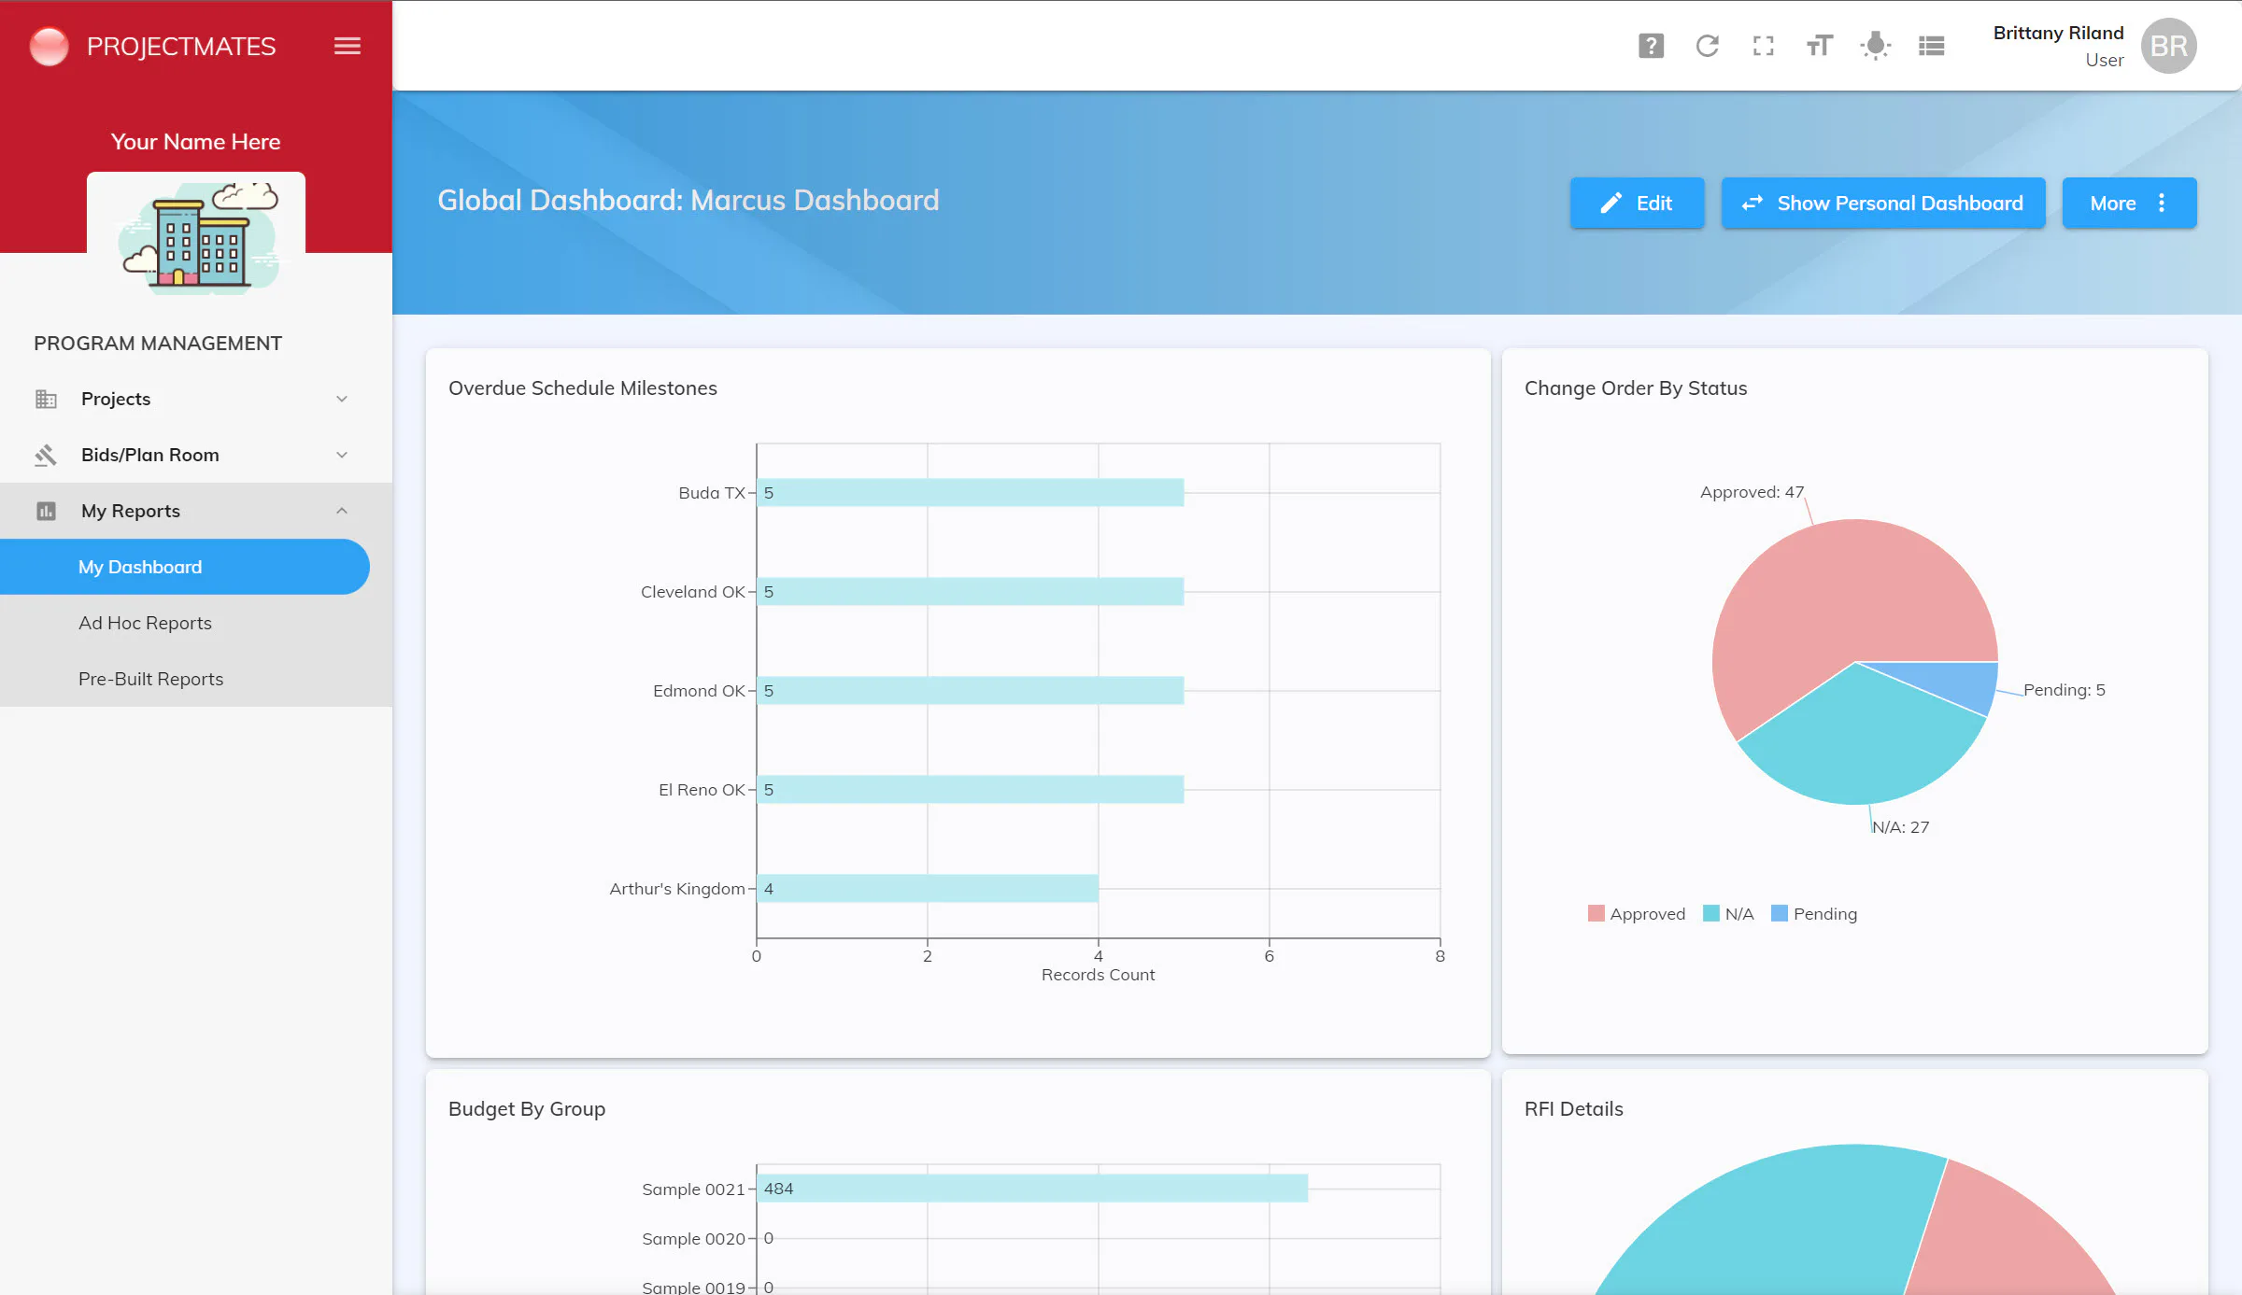Image resolution: width=2242 pixels, height=1295 pixels.
Task: Collapse the My Reports section chevron
Action: tap(342, 511)
